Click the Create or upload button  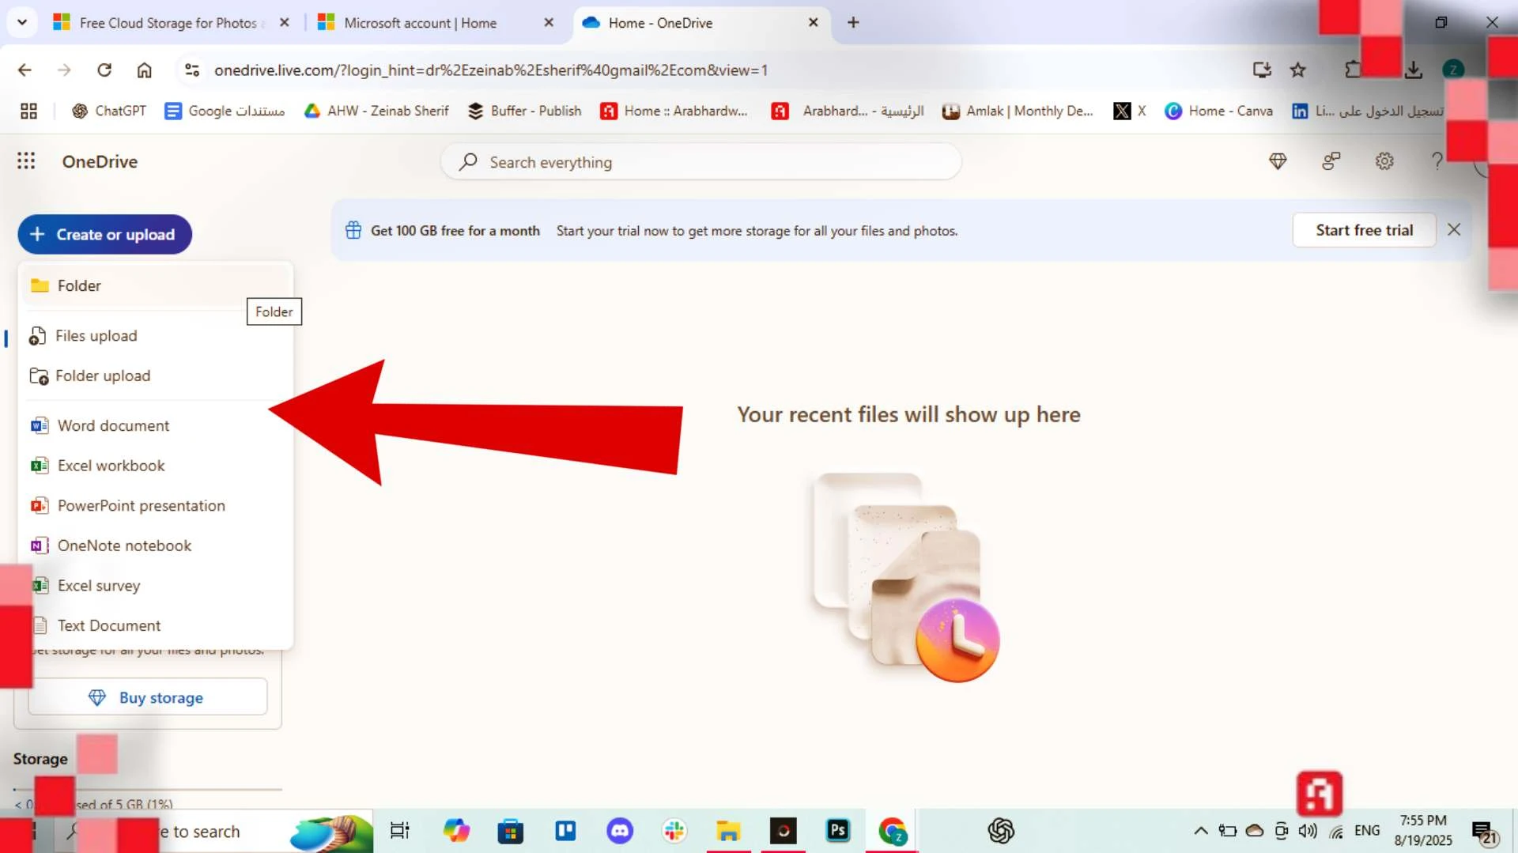click(104, 234)
